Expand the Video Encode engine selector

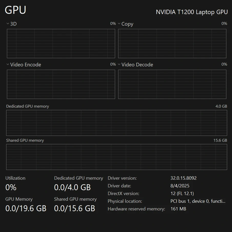(8, 65)
